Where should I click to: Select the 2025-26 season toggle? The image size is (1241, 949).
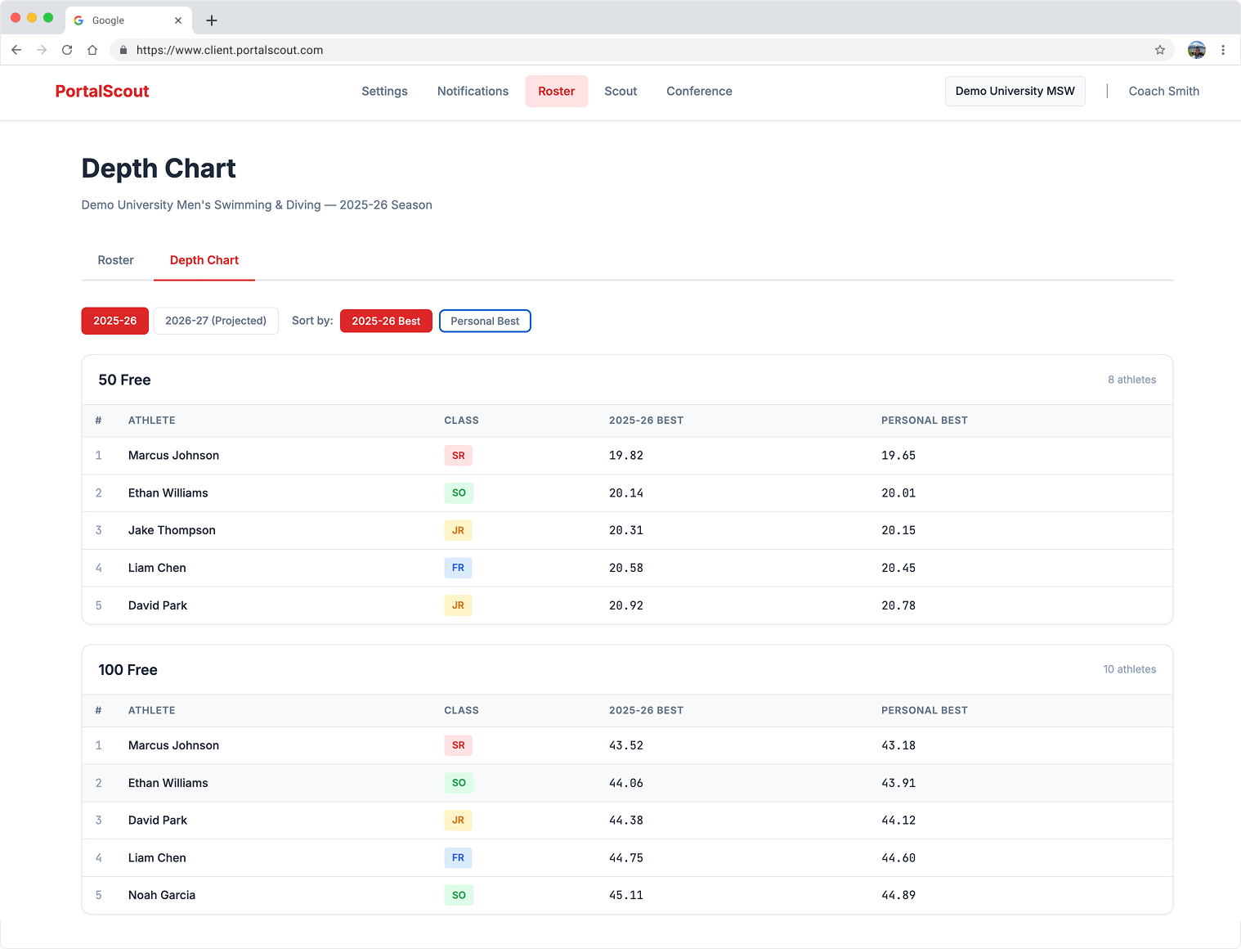pyautogui.click(x=114, y=321)
